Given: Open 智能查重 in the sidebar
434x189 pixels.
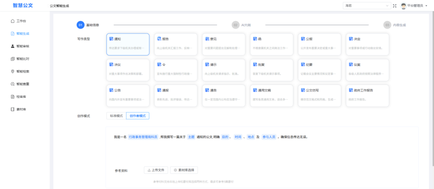Looking at the screenshot, I should click(20, 84).
